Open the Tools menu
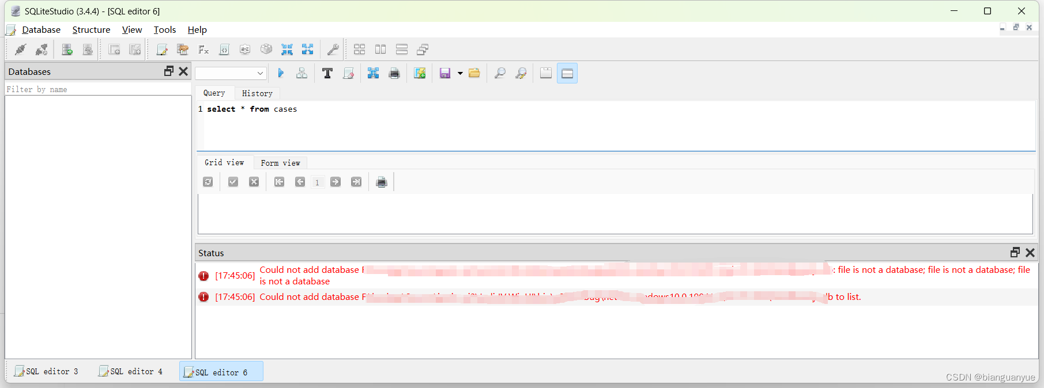 pos(165,30)
